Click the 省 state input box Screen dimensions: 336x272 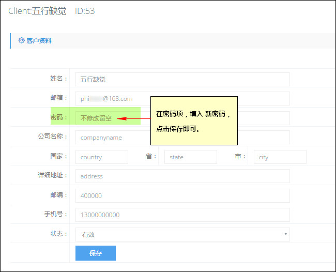(x=190, y=157)
